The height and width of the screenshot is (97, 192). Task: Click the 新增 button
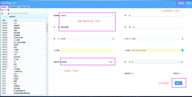(x=181, y=3)
